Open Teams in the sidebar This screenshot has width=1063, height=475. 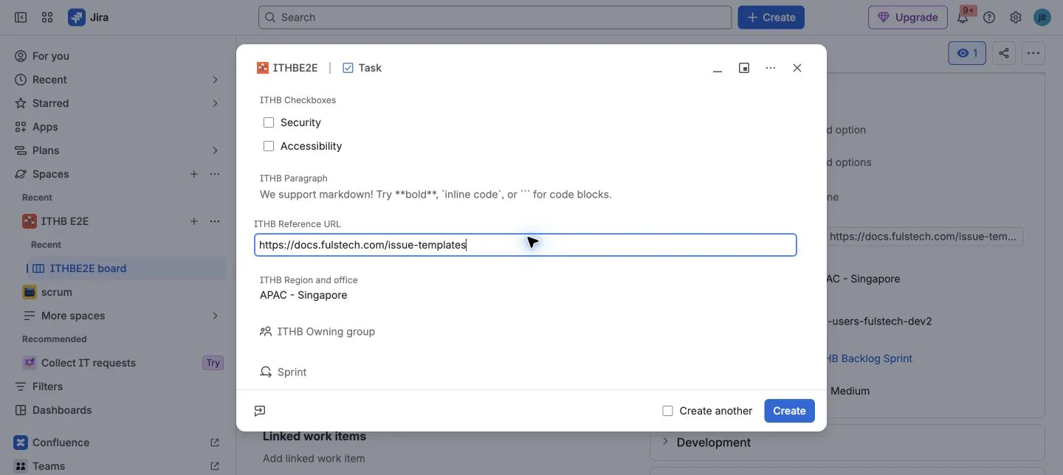coord(49,466)
